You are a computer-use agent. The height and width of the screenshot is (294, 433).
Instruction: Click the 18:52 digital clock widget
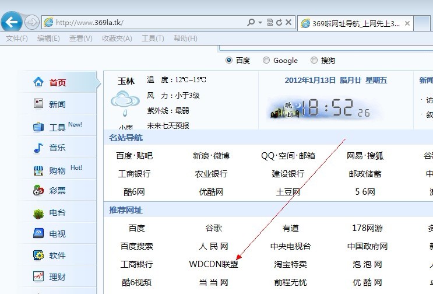(x=325, y=108)
